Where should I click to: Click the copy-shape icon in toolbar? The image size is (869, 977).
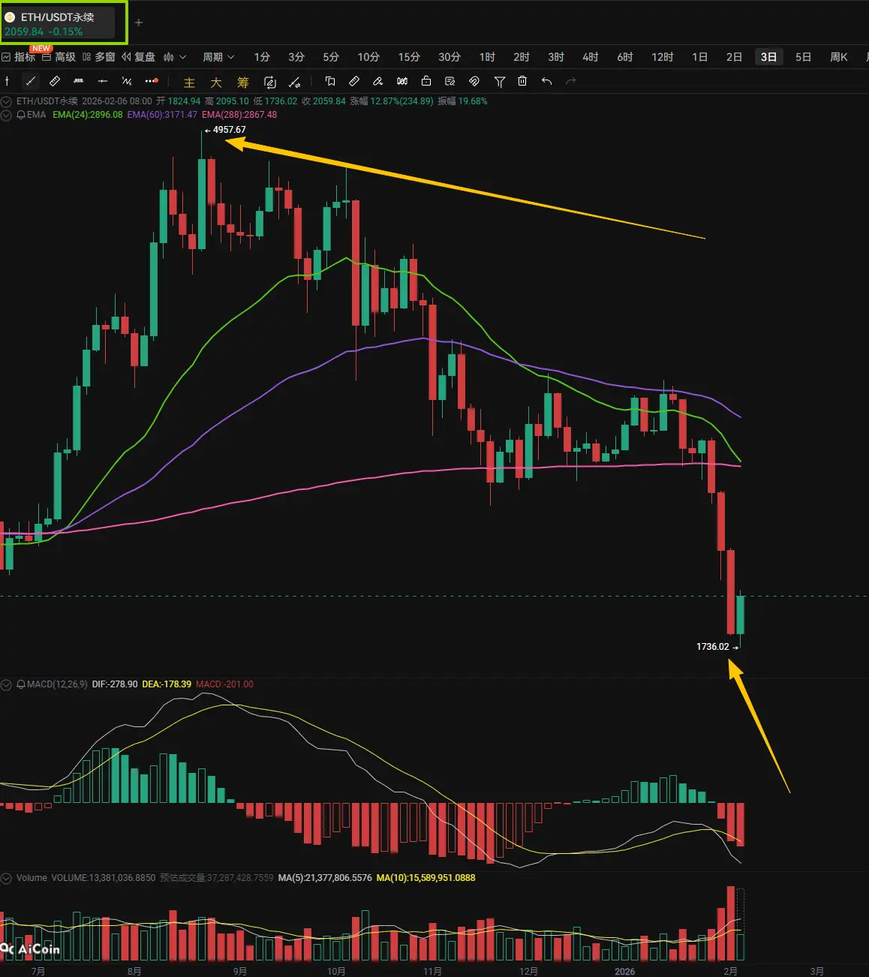click(330, 81)
